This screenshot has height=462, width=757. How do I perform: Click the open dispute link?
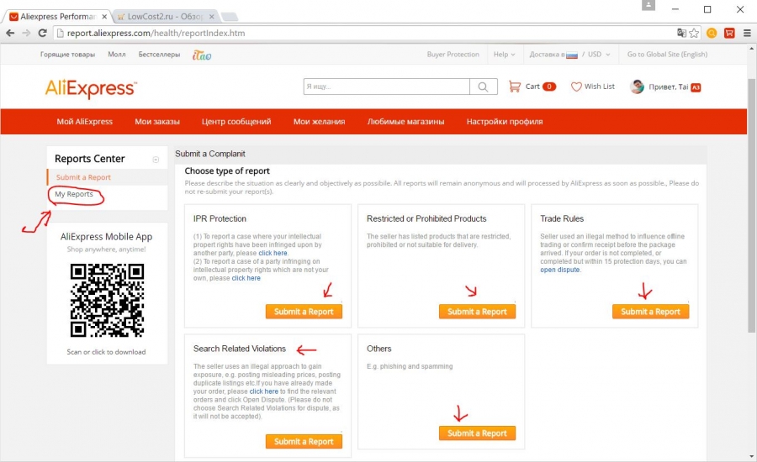coord(560,270)
